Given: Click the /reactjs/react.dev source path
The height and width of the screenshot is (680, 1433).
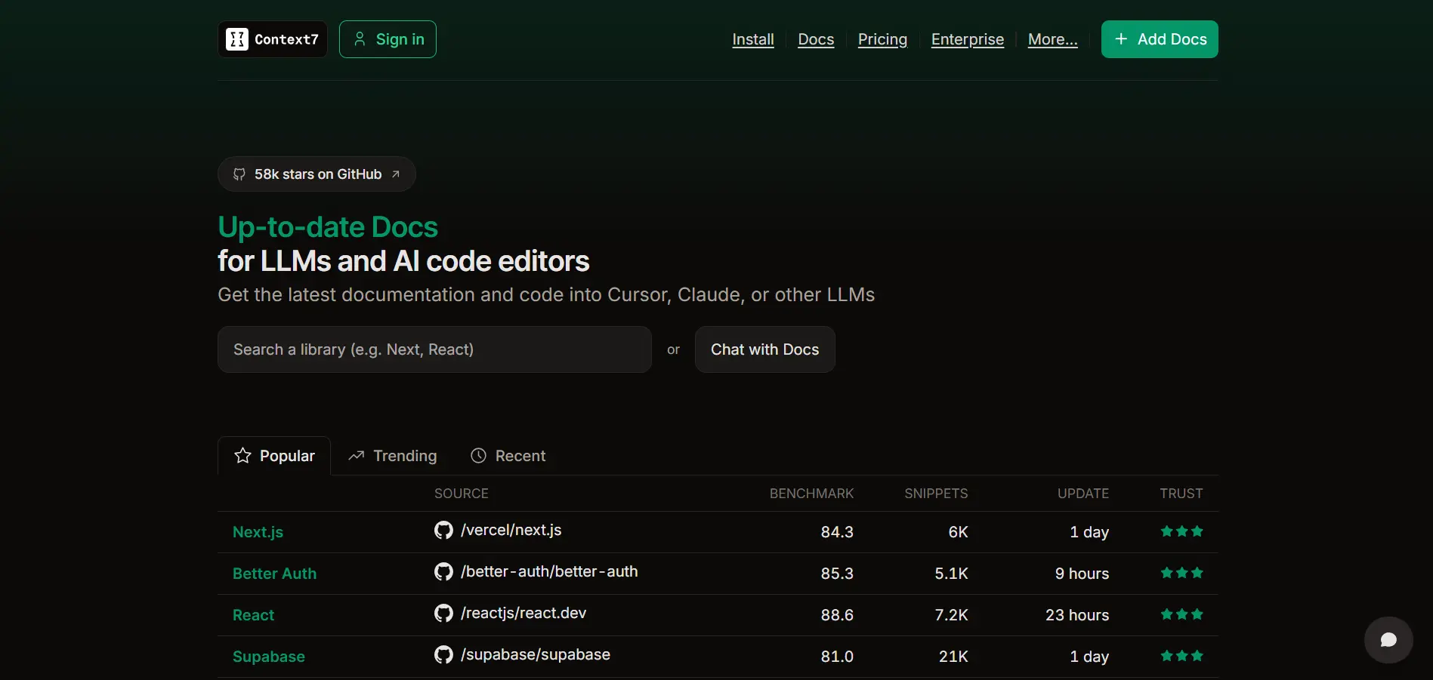Looking at the screenshot, I should point(523,613).
